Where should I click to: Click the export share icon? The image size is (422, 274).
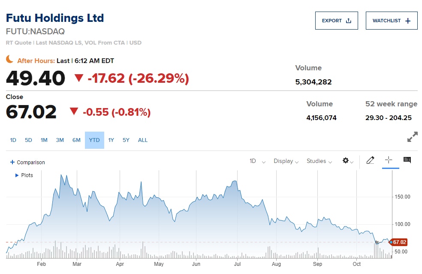[349, 21]
